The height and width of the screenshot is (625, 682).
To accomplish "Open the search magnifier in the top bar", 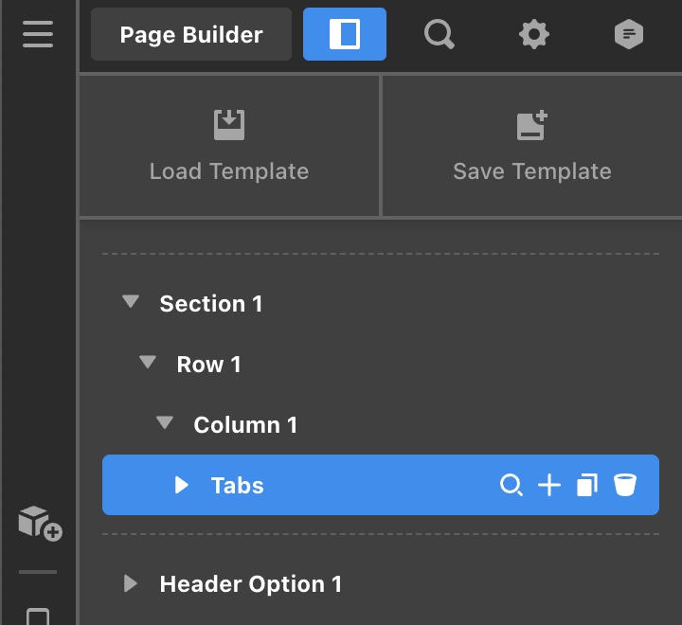I will 440,35.
